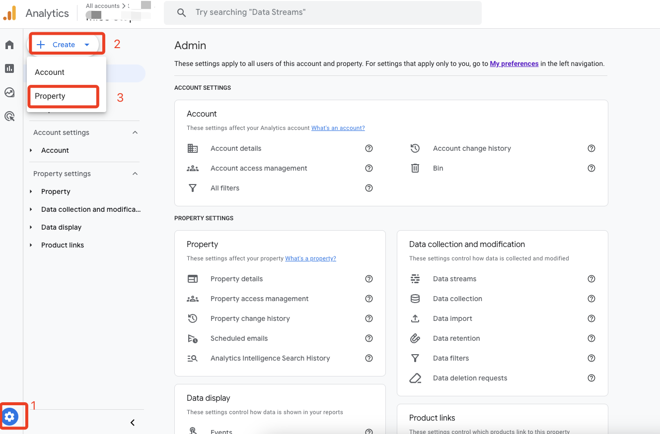660x434 pixels.
Task: Click the Data deletion requests eraser icon
Action: (415, 378)
